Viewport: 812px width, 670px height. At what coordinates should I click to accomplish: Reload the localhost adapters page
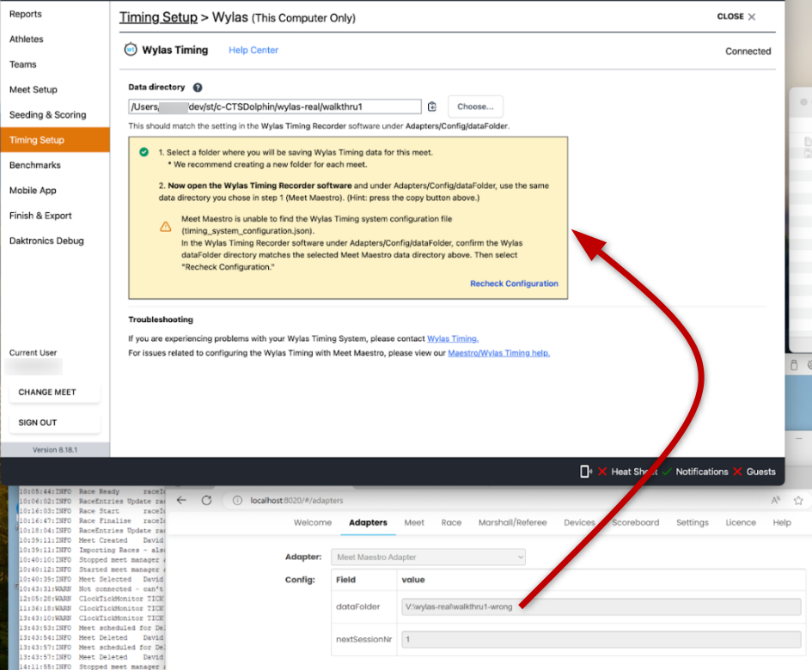coord(206,500)
